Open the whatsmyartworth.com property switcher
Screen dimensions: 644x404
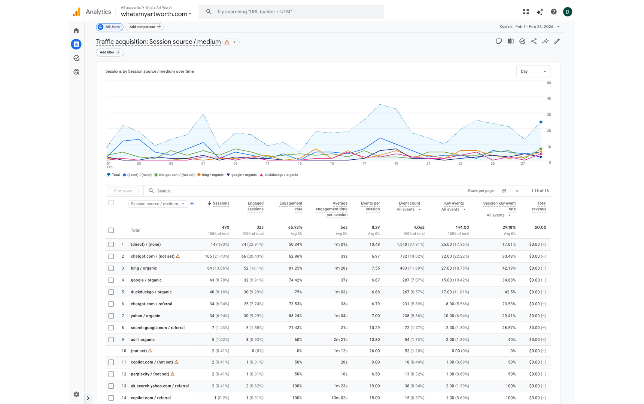click(x=155, y=14)
